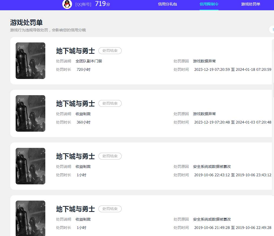Screen dimensions: 274x236
Task: Click the first 地下城与勇士 cover thumbnail
Action: [x=30, y=61]
